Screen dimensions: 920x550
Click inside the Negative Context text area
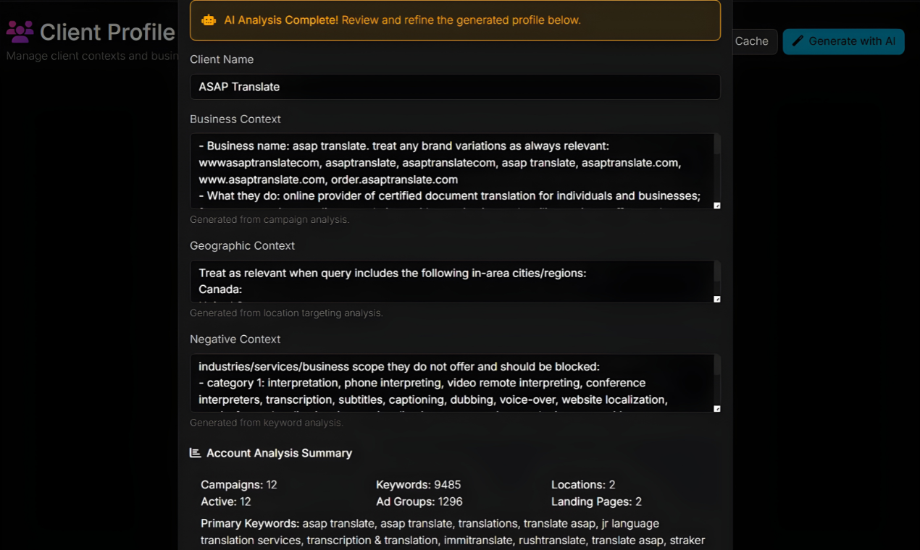tap(449, 383)
